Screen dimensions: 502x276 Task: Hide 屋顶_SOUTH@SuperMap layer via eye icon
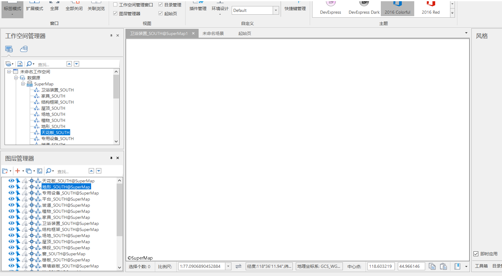pyautogui.click(x=11, y=241)
